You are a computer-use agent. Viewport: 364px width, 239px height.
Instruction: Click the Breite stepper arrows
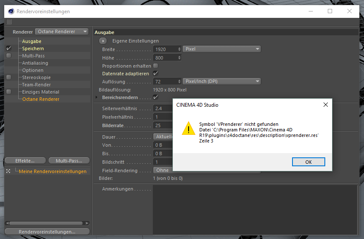point(179,49)
